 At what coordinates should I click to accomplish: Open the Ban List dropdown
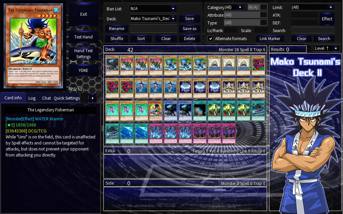pos(173,9)
